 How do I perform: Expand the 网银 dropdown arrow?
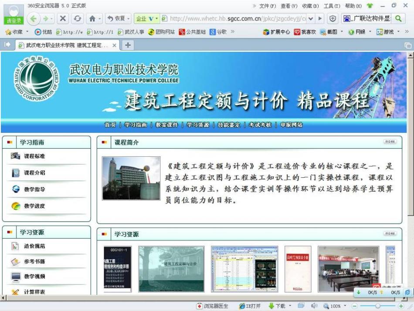click(370, 32)
